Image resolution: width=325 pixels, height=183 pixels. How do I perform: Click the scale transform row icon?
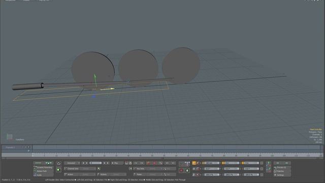coord(194,175)
